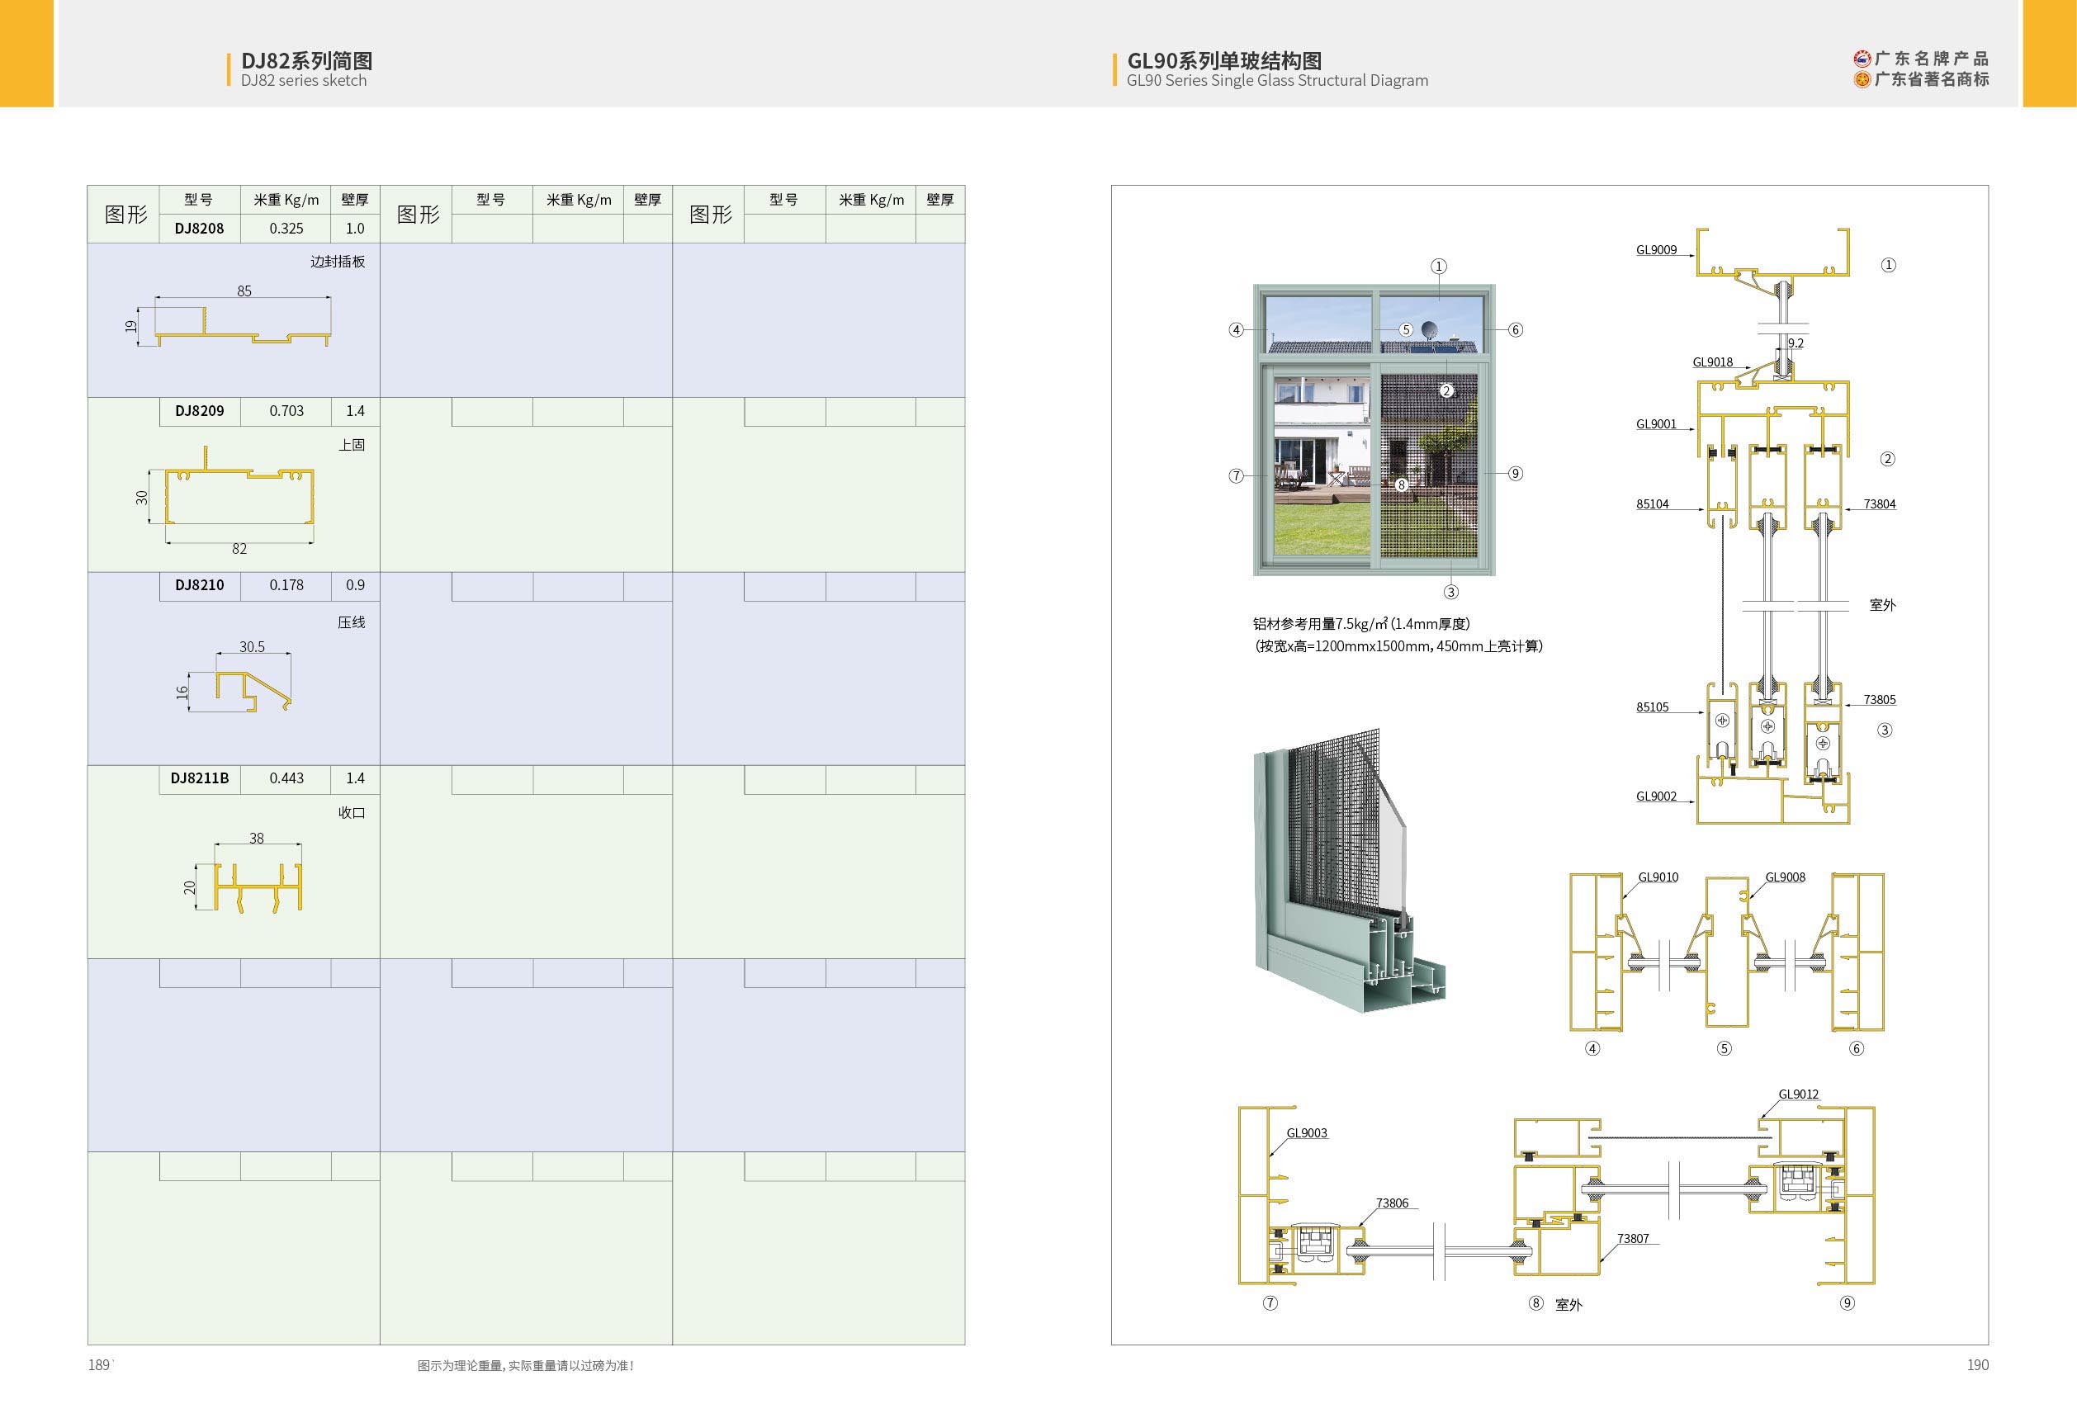Click 室外 label beside circled 8

click(1568, 1305)
